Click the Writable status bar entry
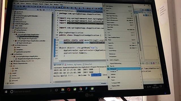181x101 pixels. 104,84
